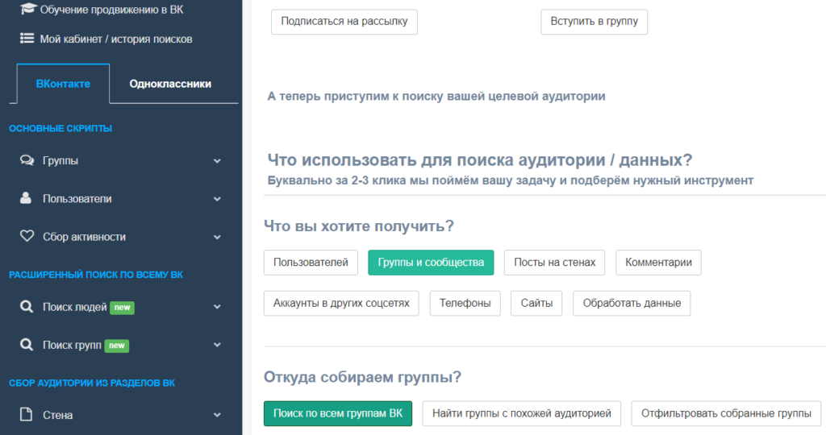Toggle the Группы и сообщества option
Image resolution: width=826 pixels, height=435 pixels.
coord(431,262)
